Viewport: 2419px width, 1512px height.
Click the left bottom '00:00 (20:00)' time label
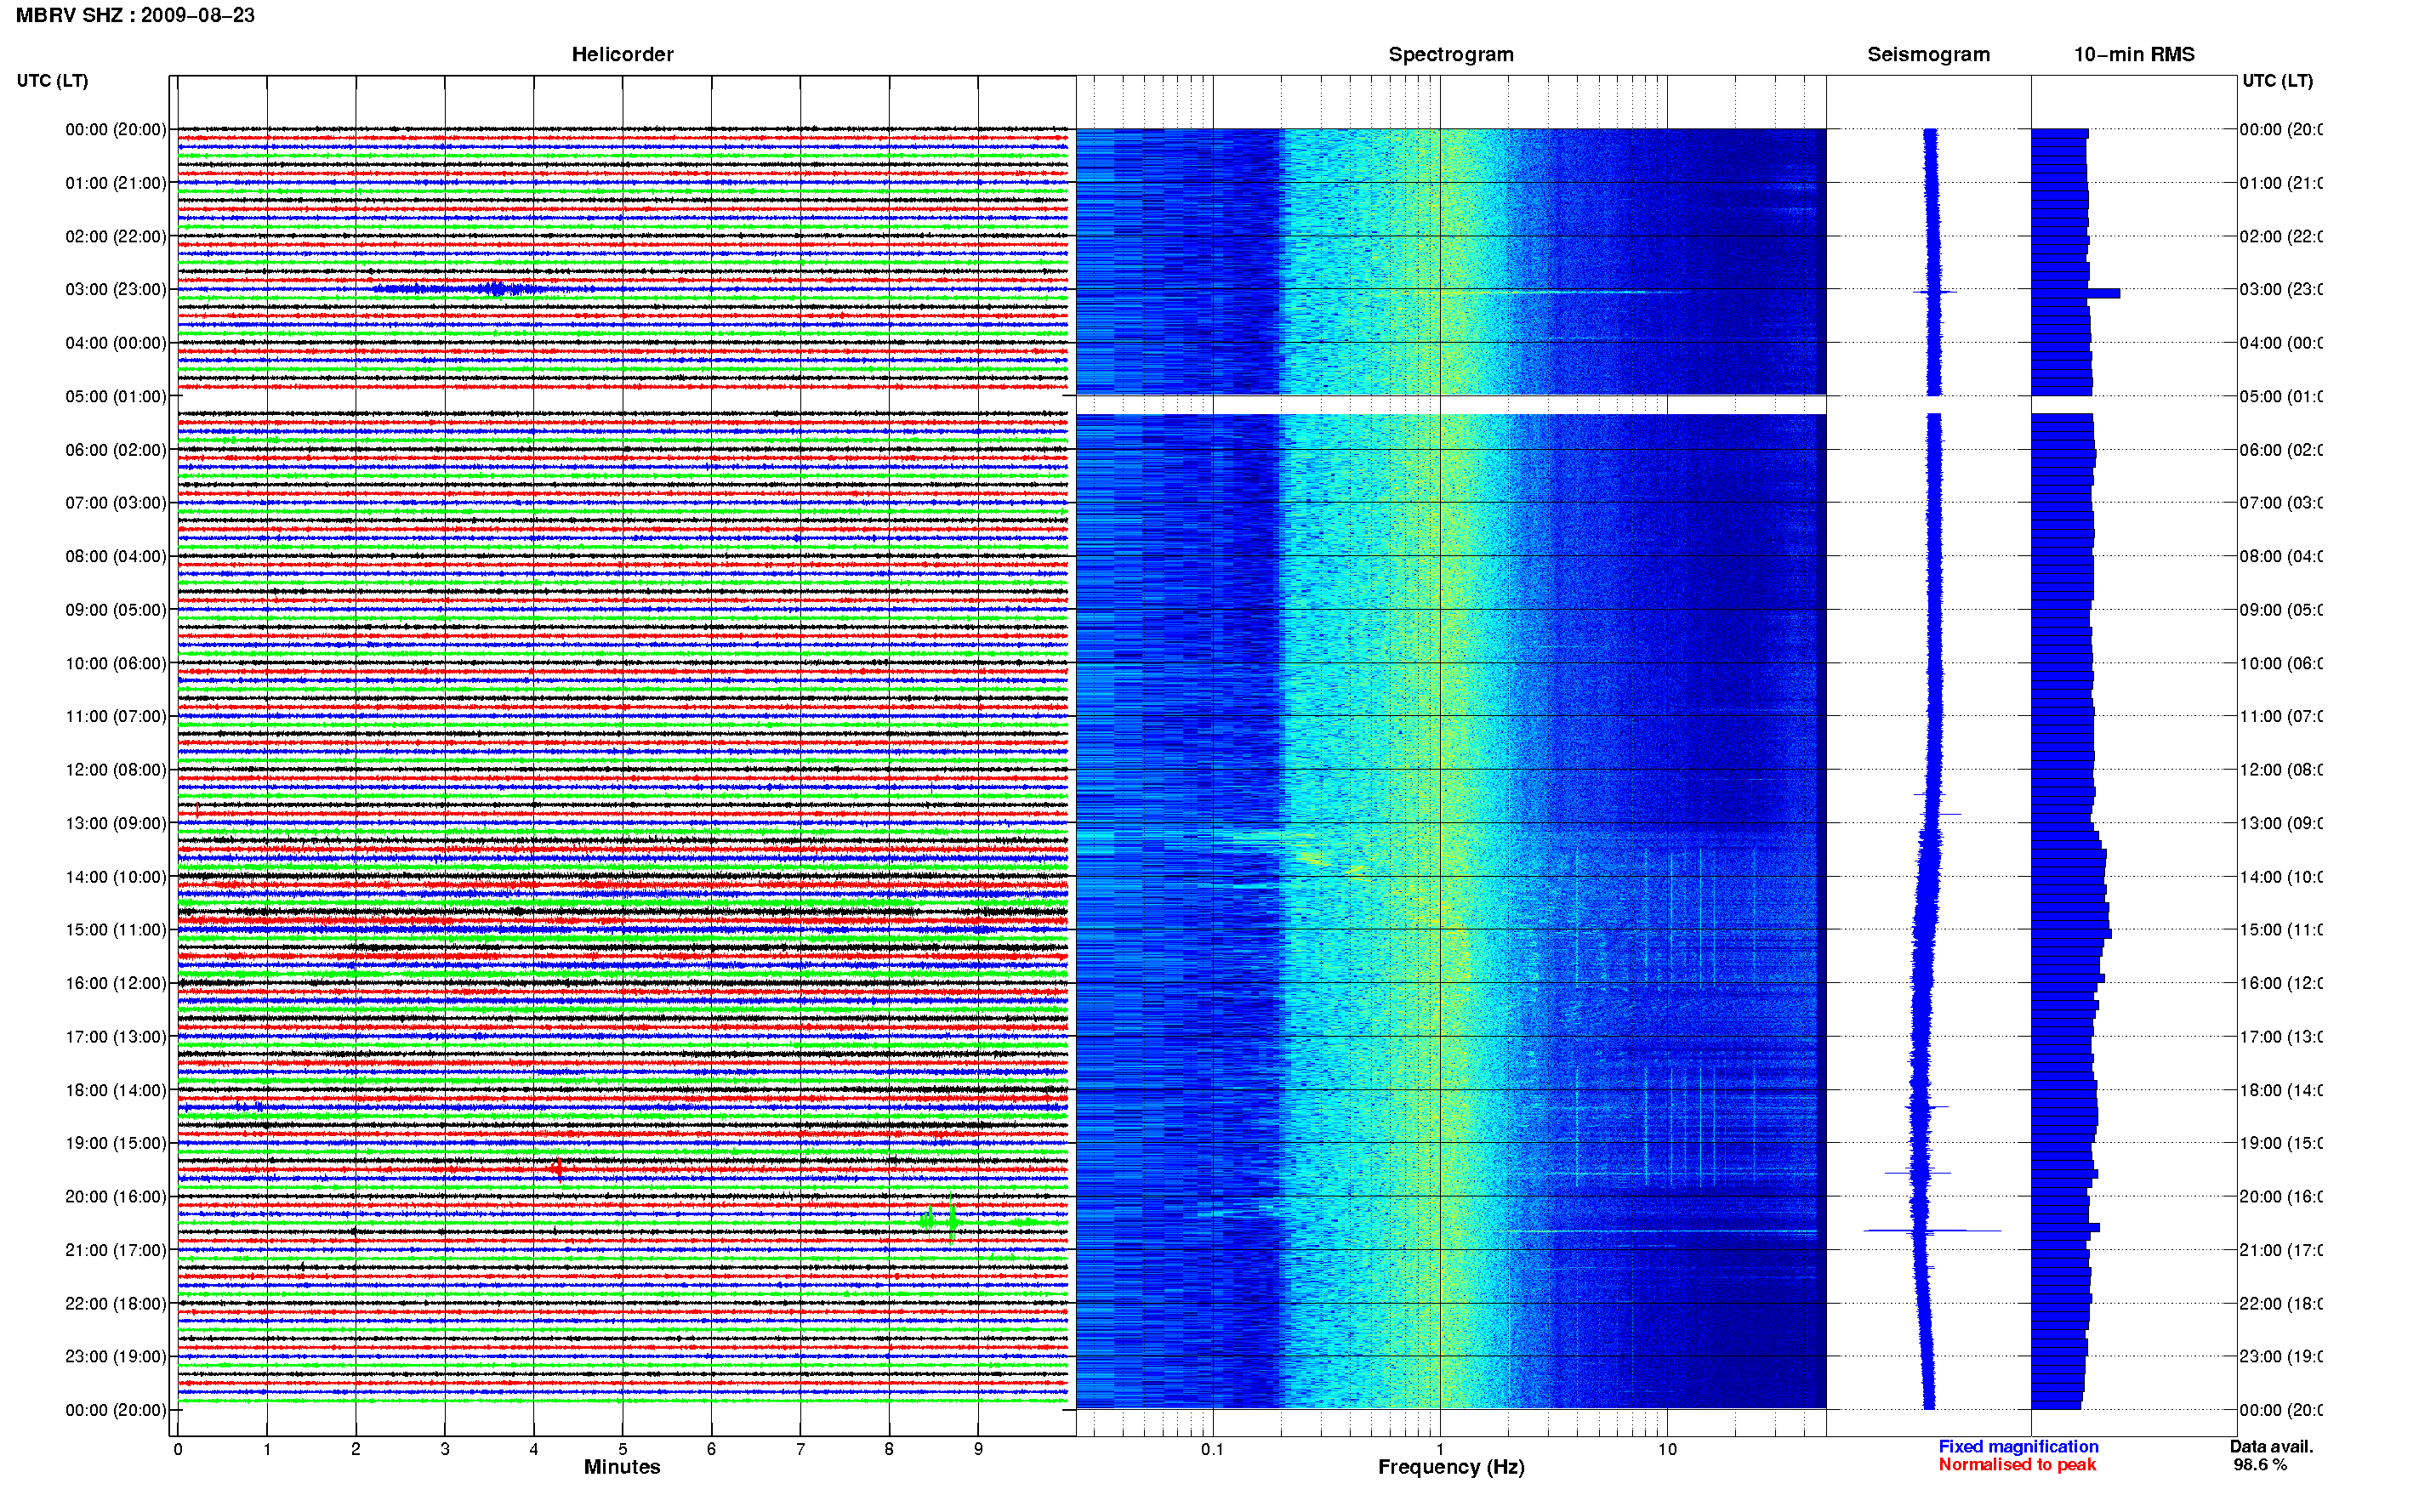(116, 1410)
